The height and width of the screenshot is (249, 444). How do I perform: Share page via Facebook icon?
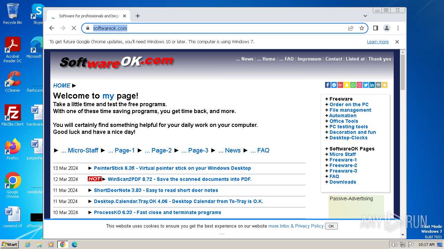pos(328,85)
